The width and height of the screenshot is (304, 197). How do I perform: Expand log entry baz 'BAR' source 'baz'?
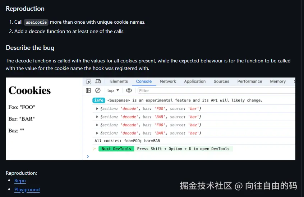97,133
